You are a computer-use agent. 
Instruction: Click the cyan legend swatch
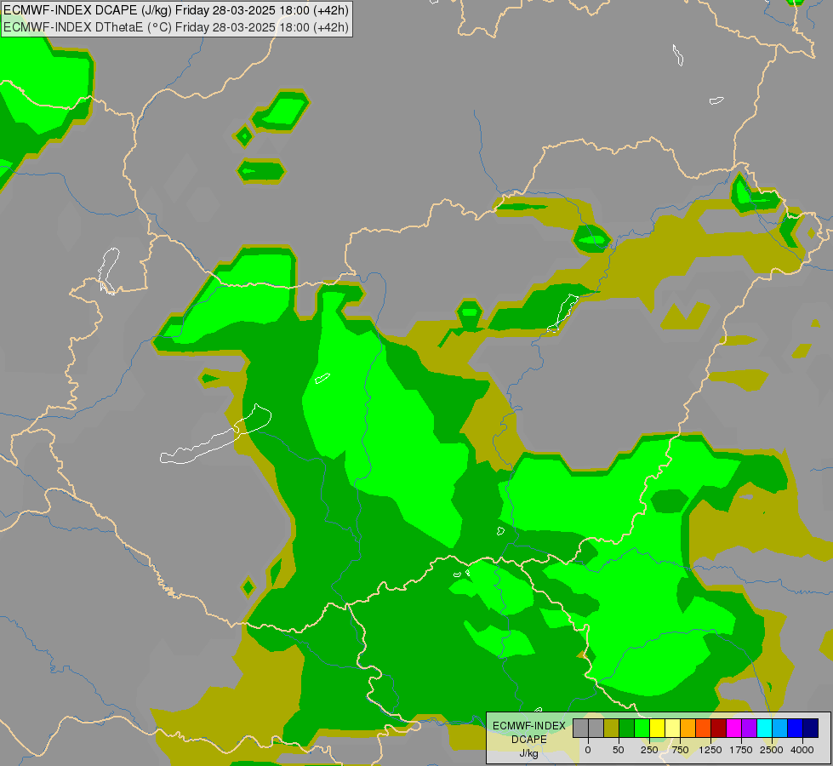pos(765,728)
